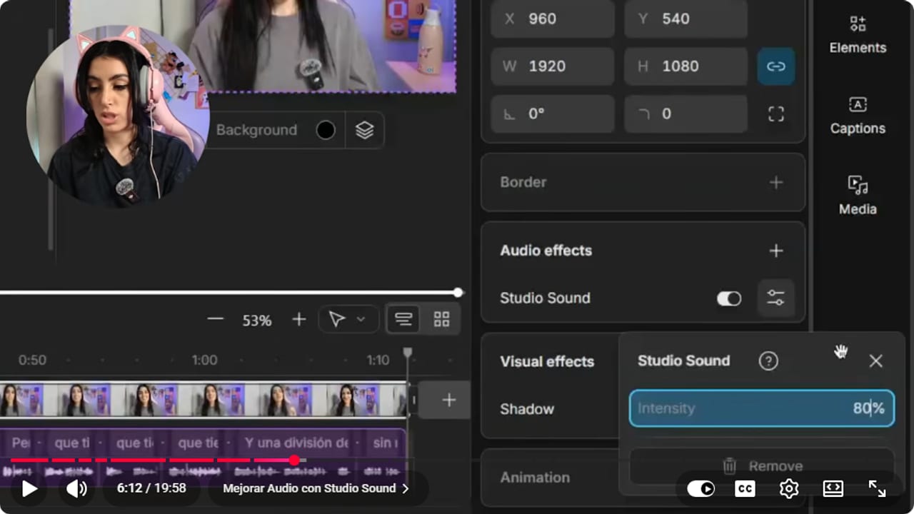Screen dimensions: 914x514
Task: Click the red YouTube progress bar scrubber
Action: (x=294, y=460)
